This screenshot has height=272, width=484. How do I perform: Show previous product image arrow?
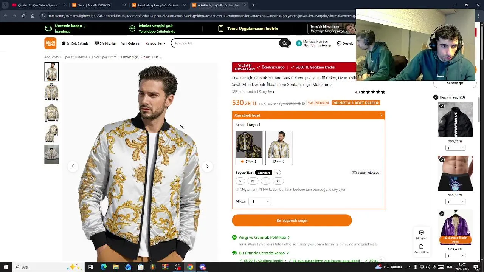pos(73,166)
